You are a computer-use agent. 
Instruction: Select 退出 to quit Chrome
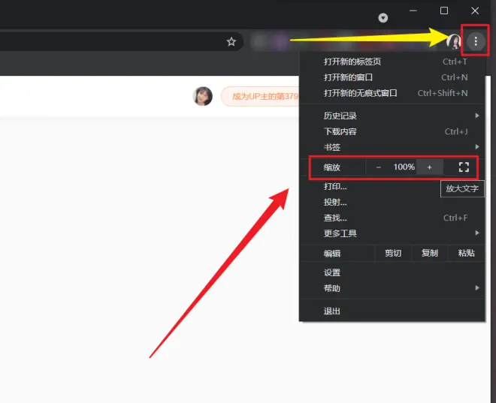point(392,311)
